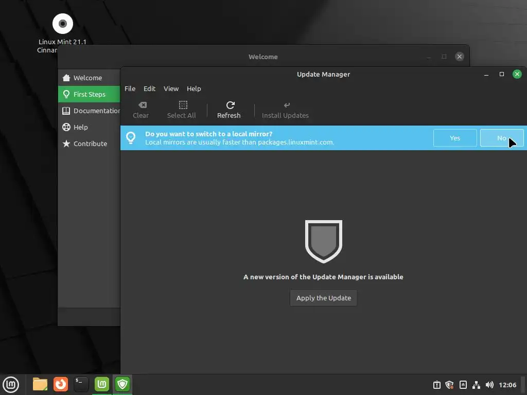Screen dimensions: 527x395
Task: Open the File menu in Update Manager
Action: click(x=130, y=88)
